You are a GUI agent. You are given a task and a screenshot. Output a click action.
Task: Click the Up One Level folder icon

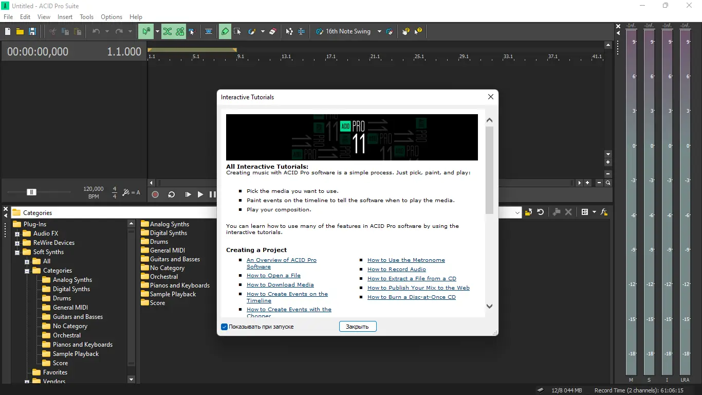[x=528, y=212]
